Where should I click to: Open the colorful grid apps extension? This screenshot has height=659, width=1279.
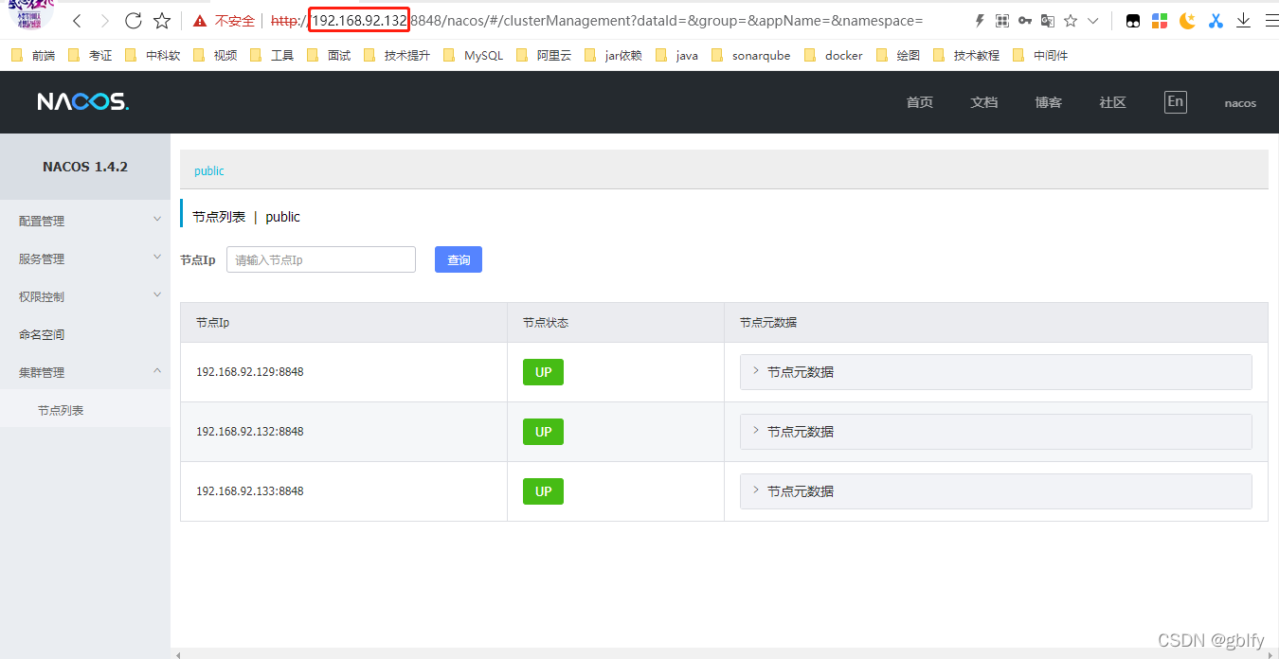1160,20
